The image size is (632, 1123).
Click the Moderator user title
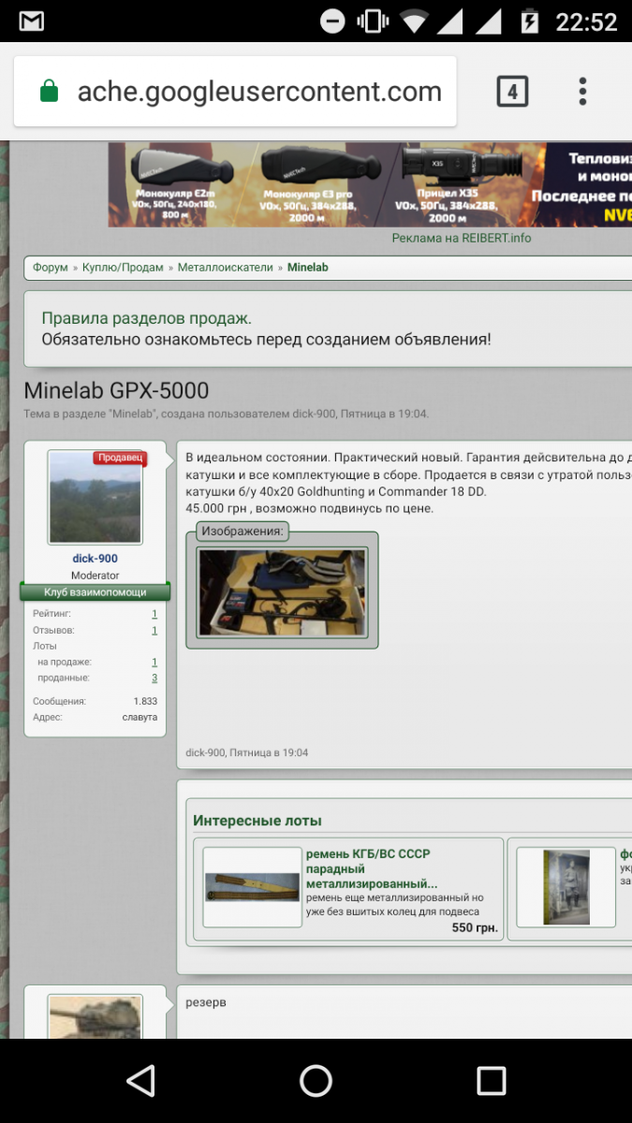96,576
